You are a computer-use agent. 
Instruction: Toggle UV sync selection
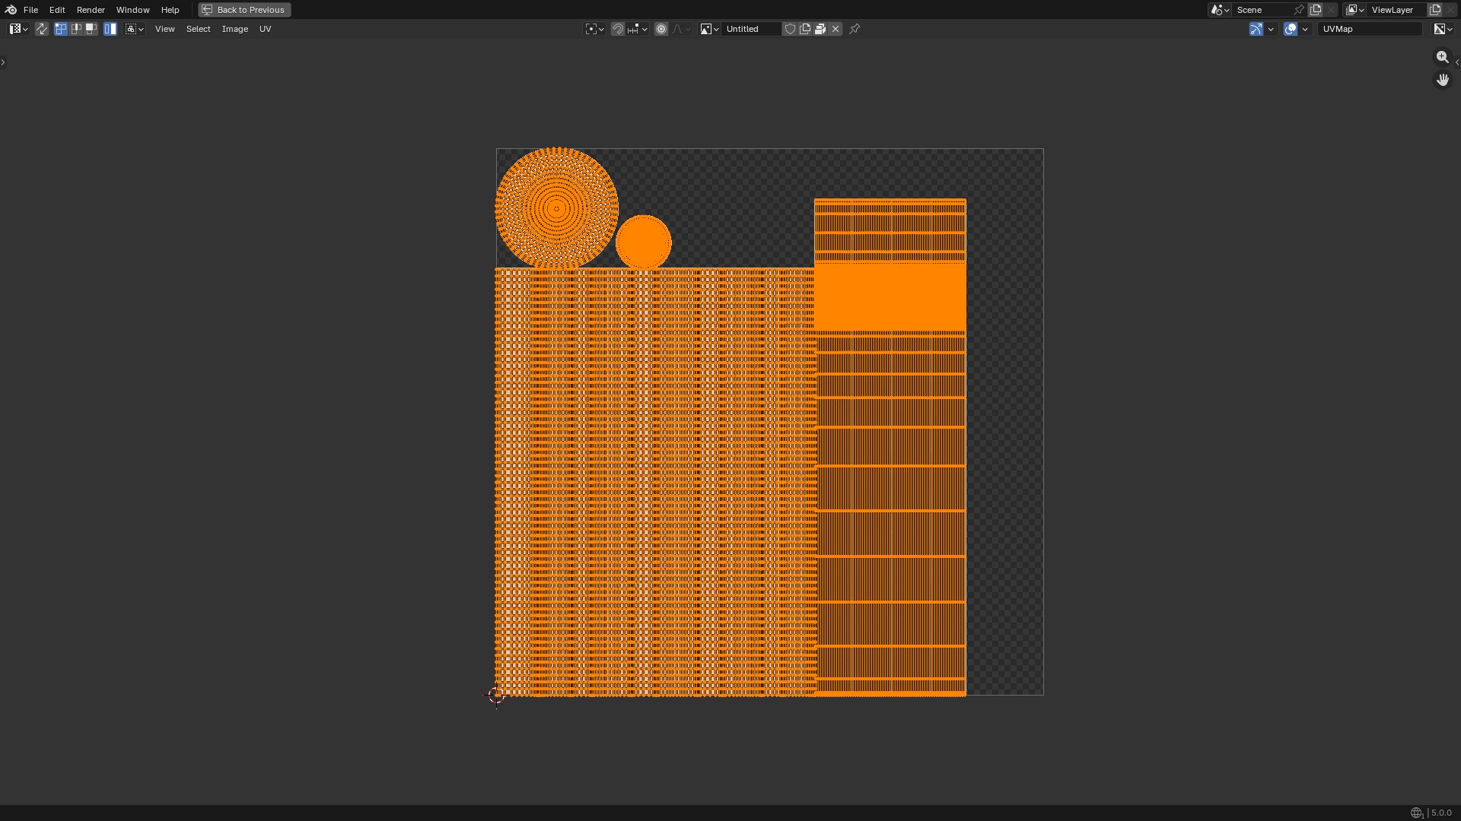tap(42, 29)
